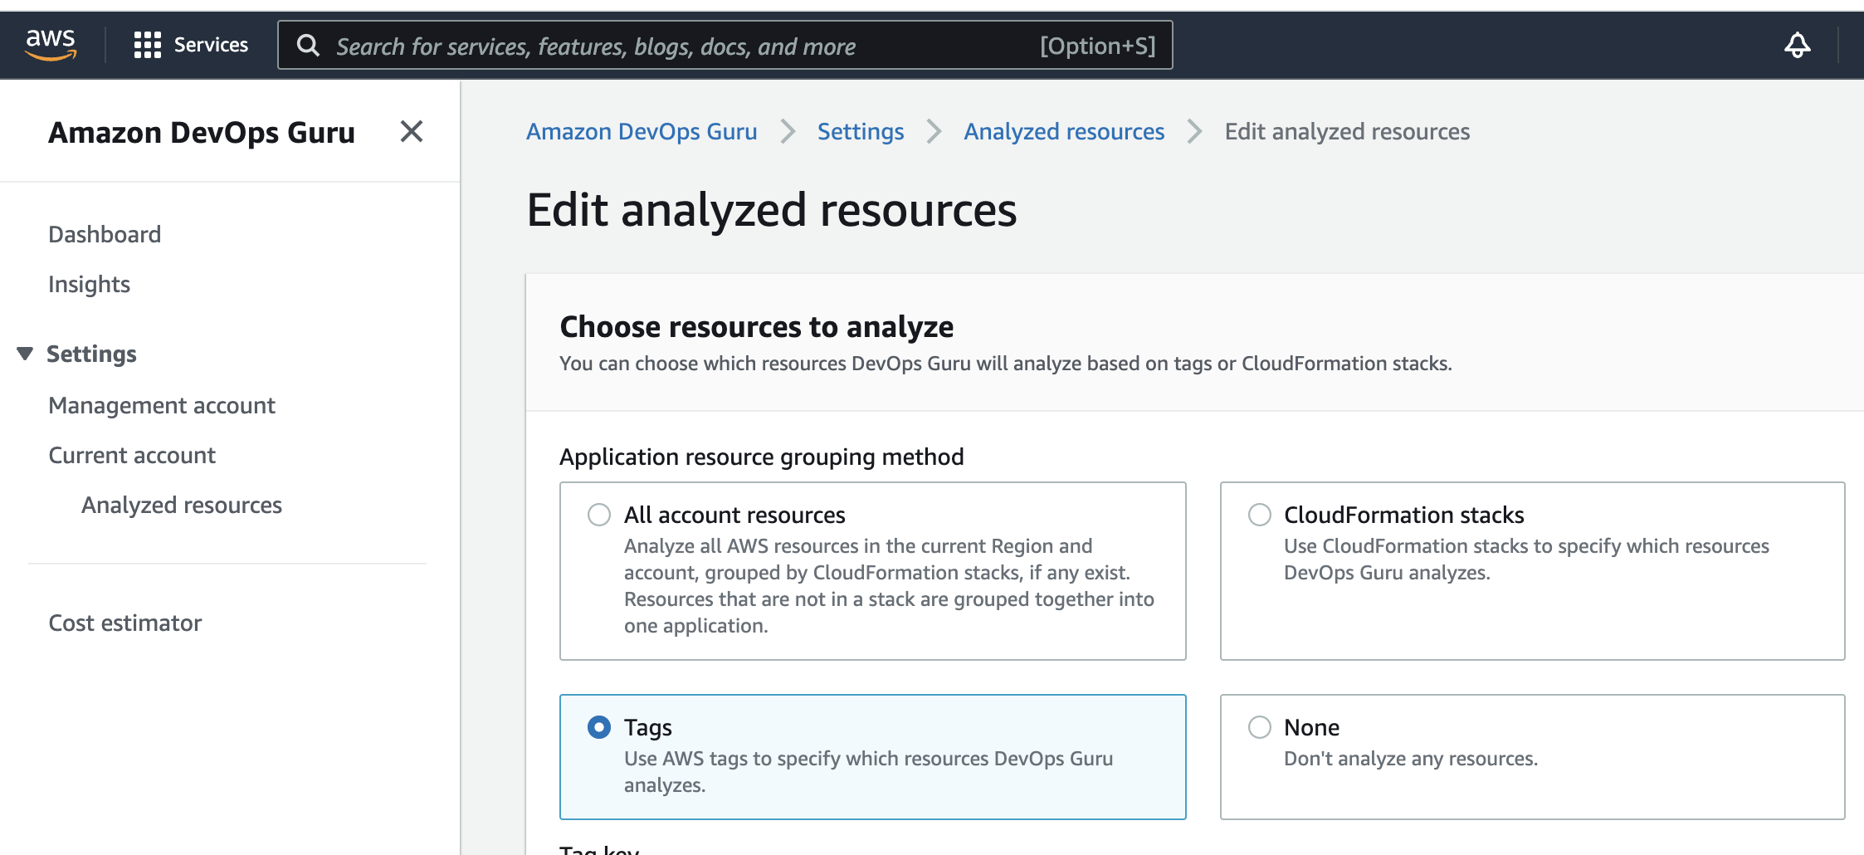Screen dimensions: 1864x855
Task: Open Cost estimator page
Action: point(125,623)
